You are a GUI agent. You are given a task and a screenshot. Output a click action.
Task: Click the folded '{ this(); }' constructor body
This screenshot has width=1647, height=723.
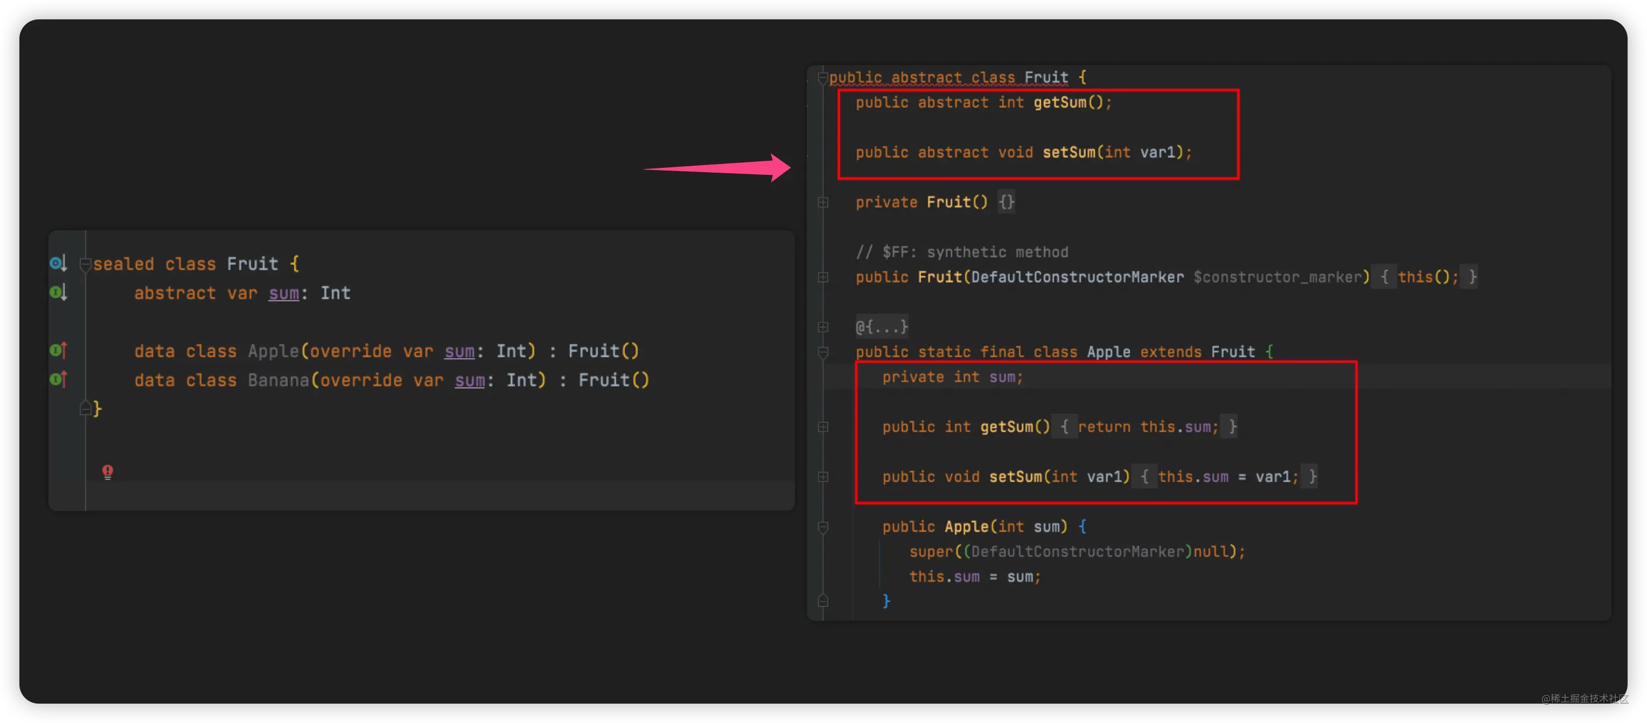(1426, 277)
